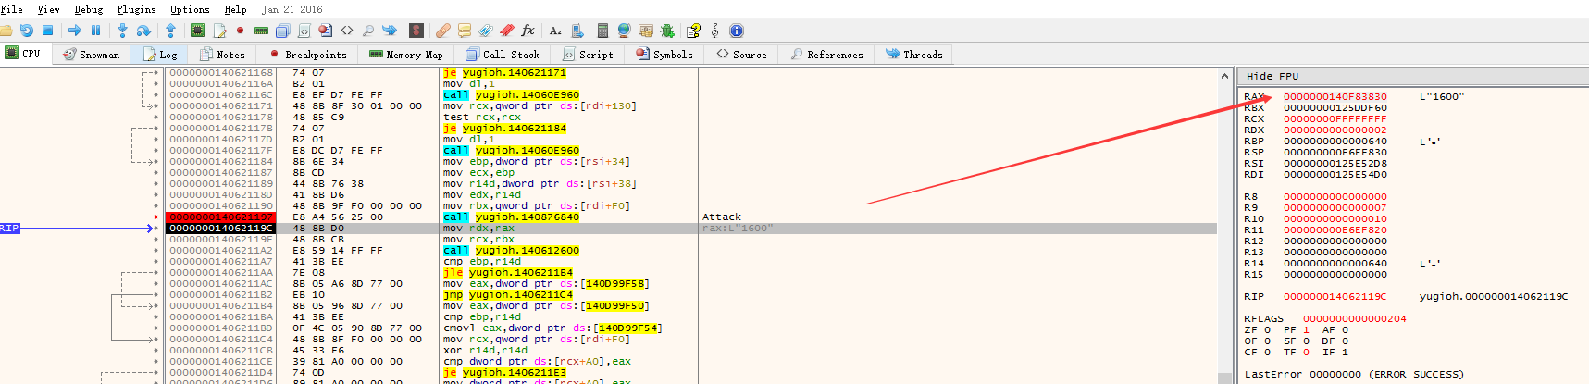Open the bookmarks red icon
Image resolution: width=1589 pixels, height=384 pixels.
click(x=506, y=31)
